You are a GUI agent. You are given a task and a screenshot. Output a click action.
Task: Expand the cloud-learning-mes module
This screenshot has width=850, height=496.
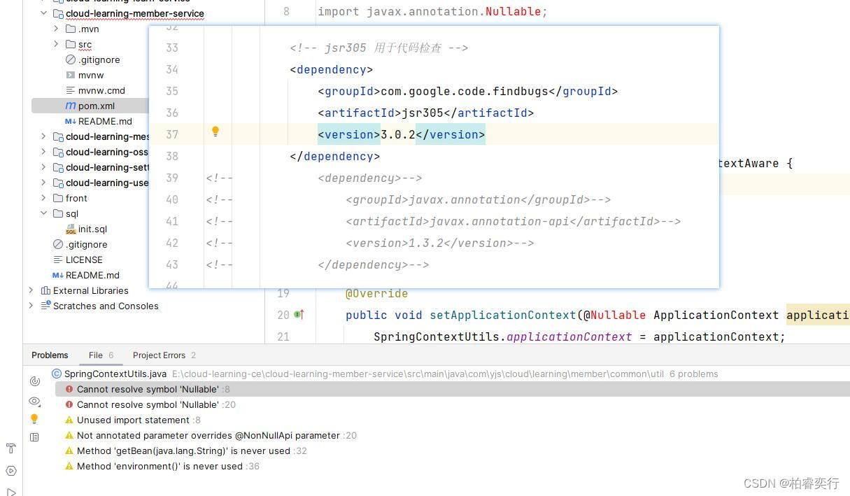(43, 136)
